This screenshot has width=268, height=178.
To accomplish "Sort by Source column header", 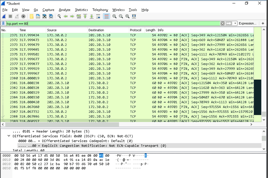I will point(67,30).
